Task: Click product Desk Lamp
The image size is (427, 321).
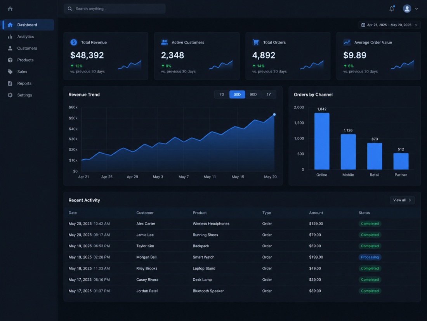Action: pyautogui.click(x=202, y=280)
